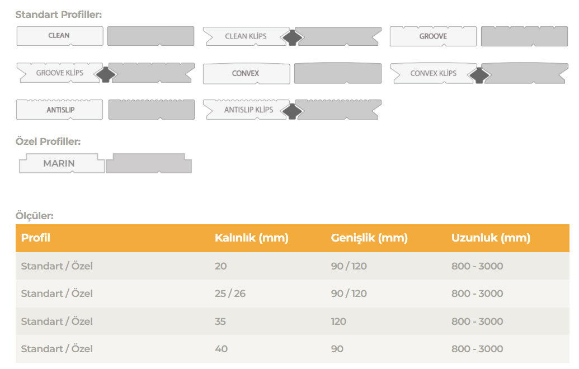This screenshot has width=579, height=369.
Task: Click the gray board beside the MARIN profile
Action: (x=149, y=163)
